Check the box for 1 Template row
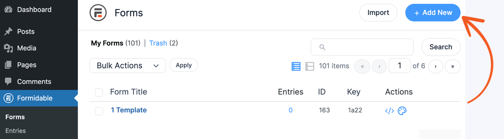The height and width of the screenshot is (139, 504). (99, 111)
